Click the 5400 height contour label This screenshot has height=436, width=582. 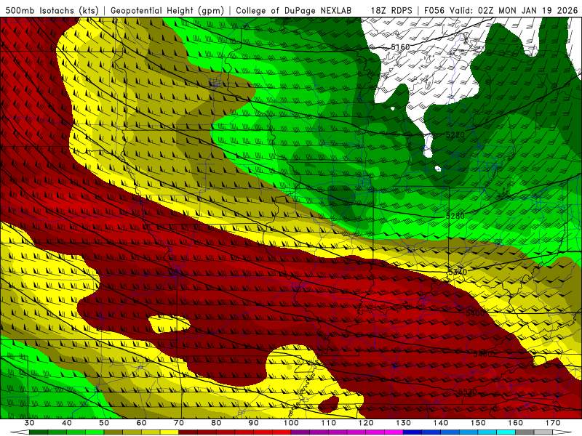coord(475,313)
